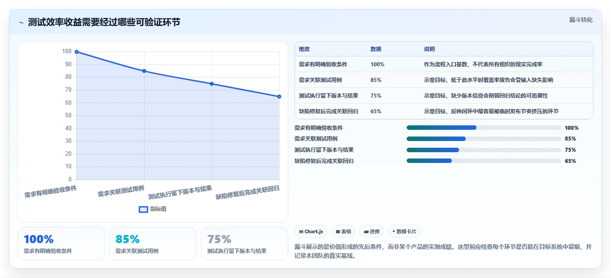Screen dimensions: 611x278
Task: Click the Chart.js tag chip
Action: [x=311, y=231]
